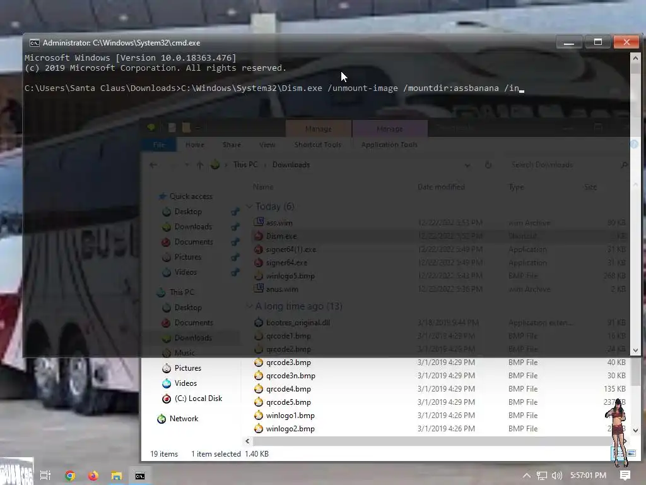Click the Pictures folder icon under This PC
The width and height of the screenshot is (646, 485).
(167, 368)
